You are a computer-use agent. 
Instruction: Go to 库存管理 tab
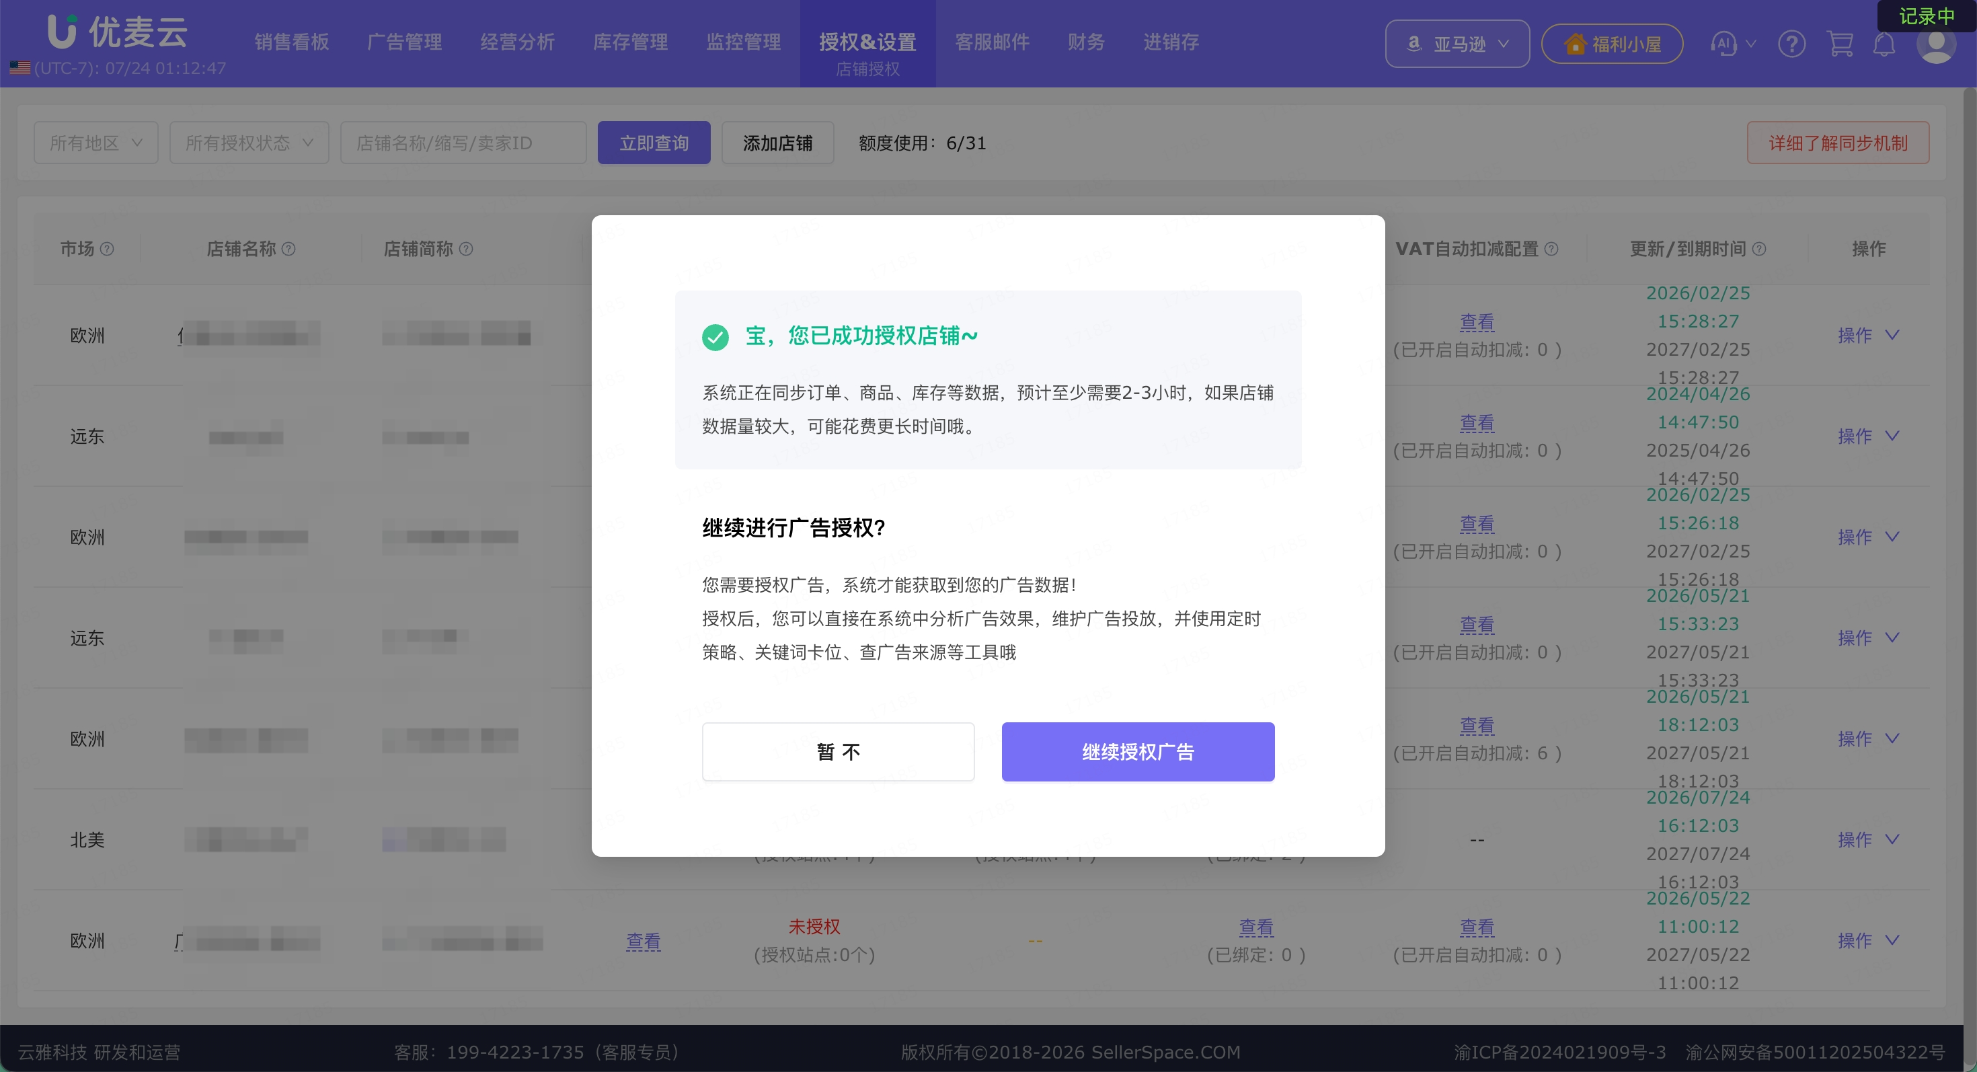point(630,42)
